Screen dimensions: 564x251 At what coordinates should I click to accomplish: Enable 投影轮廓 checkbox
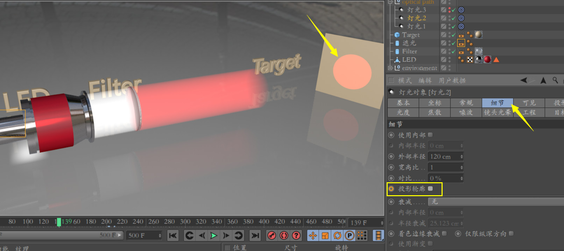click(x=430, y=189)
